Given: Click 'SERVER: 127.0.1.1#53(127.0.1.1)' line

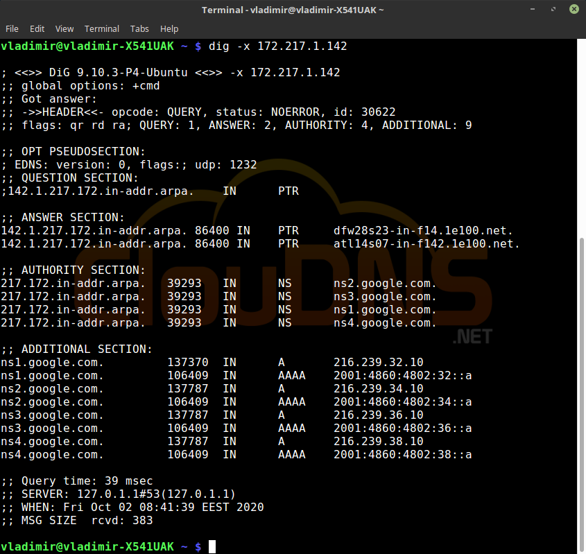Looking at the screenshot, I should [119, 494].
